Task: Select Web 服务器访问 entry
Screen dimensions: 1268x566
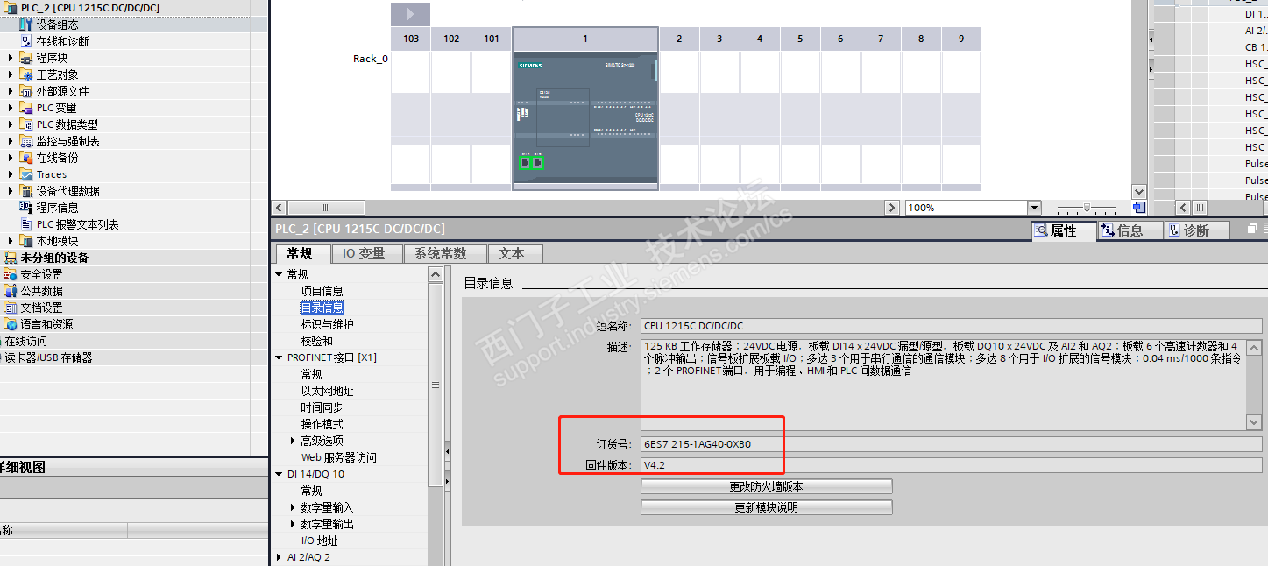Action: point(339,457)
